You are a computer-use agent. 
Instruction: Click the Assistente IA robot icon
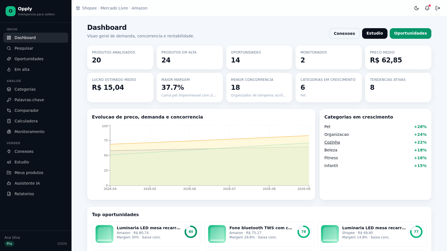(9, 183)
